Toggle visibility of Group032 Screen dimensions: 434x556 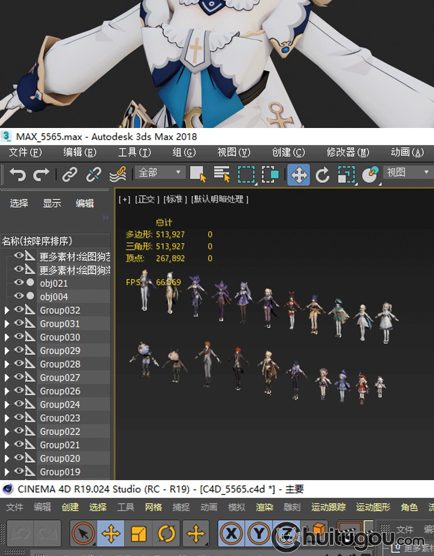click(x=19, y=309)
